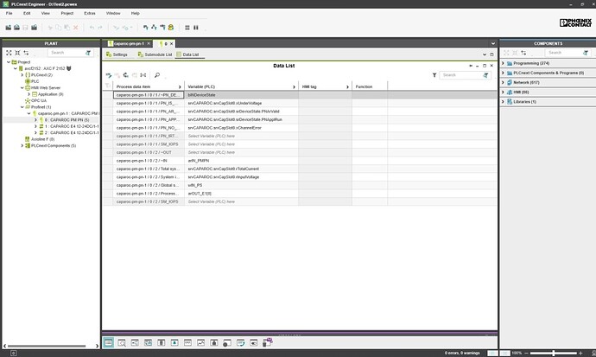Viewport: 596px width, 357px height.
Task: Select the Axioline F (0) tree item
Action: [42, 139]
